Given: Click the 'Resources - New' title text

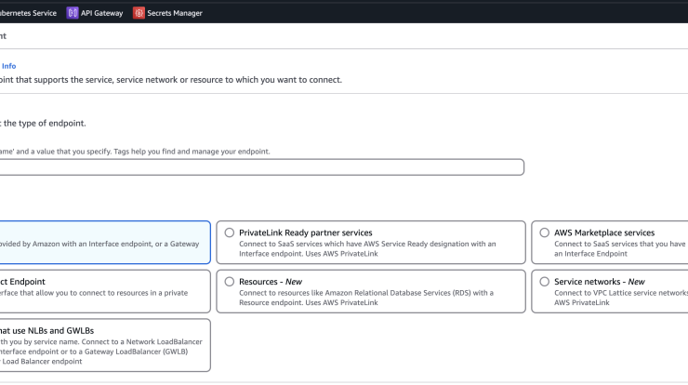Looking at the screenshot, I should tap(271, 282).
